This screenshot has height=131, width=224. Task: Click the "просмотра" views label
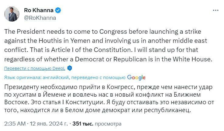(108, 124)
